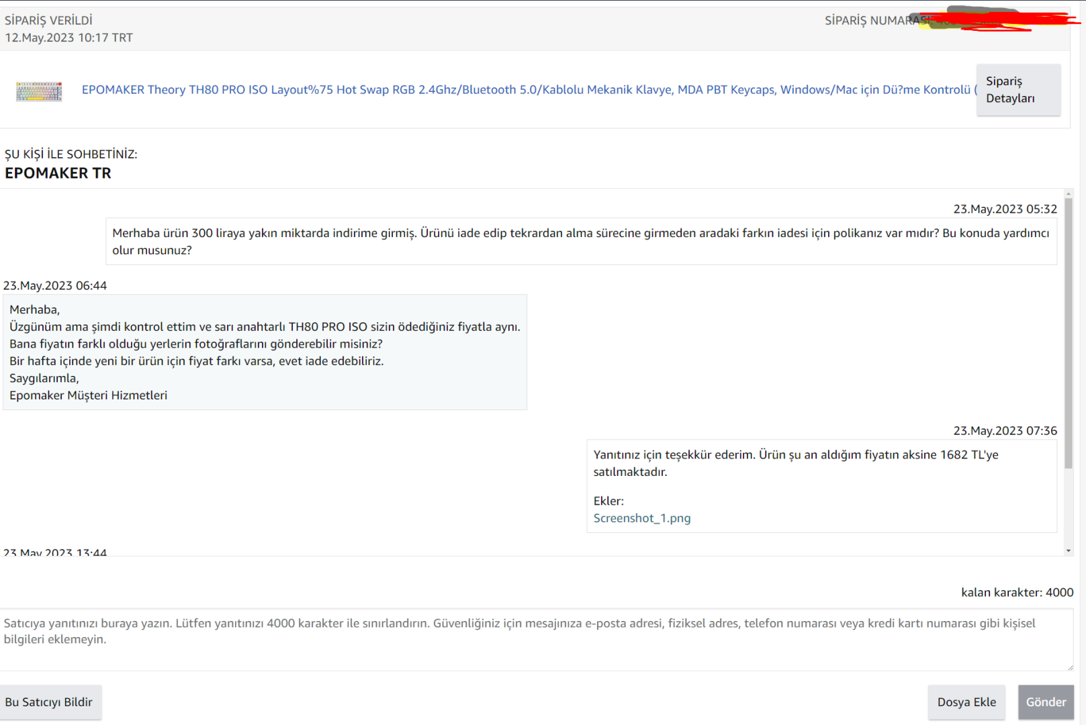Viewport: 1086px width, 725px height.
Task: Click the timestamp 23.May.2023 05:32
Action: [1005, 209]
